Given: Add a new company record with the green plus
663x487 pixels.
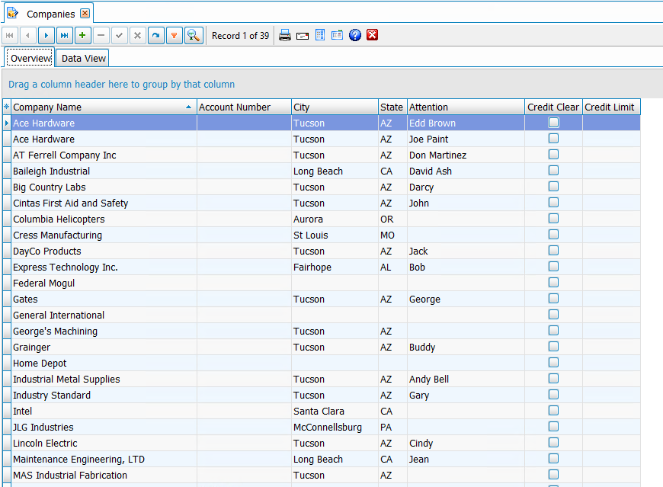Looking at the screenshot, I should (82, 36).
